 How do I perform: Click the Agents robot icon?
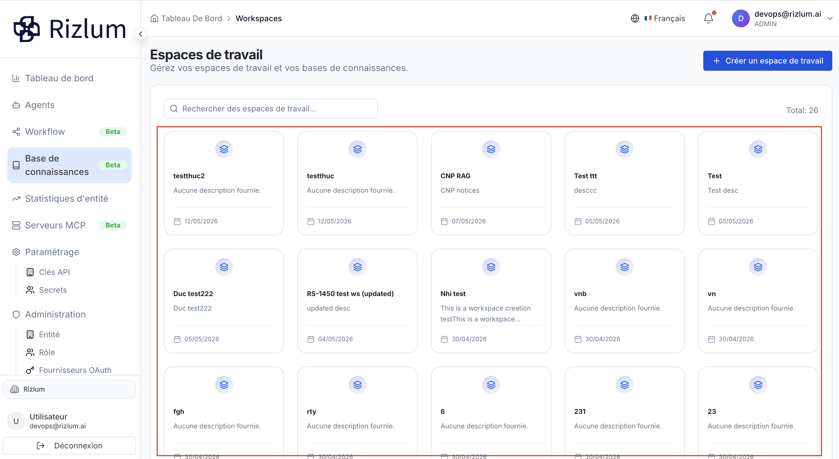coord(16,105)
